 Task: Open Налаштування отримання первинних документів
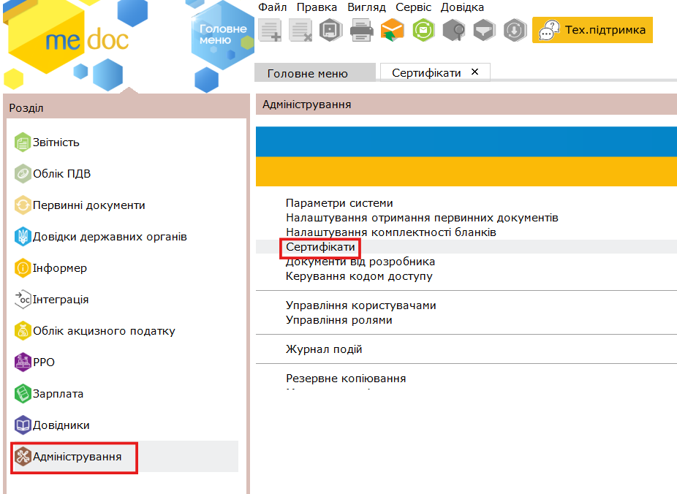point(422,218)
